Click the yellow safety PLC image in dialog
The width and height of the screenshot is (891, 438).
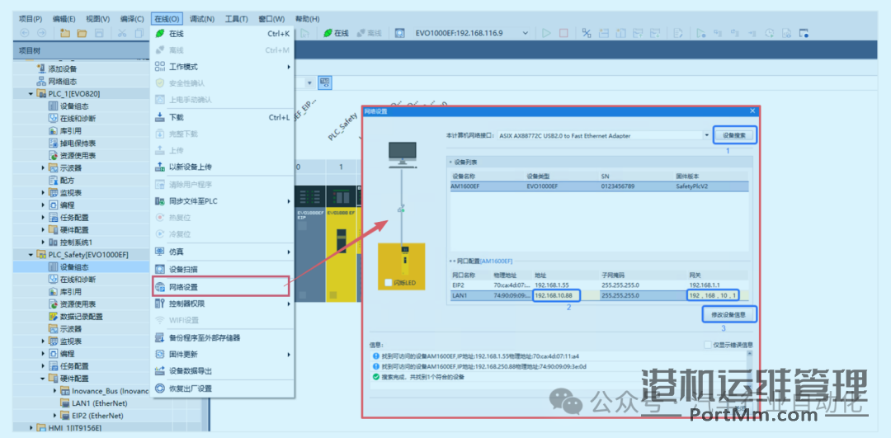(401, 267)
